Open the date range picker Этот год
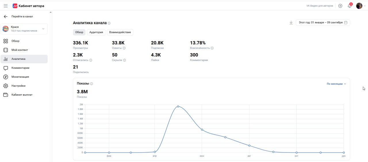 (x=323, y=22)
